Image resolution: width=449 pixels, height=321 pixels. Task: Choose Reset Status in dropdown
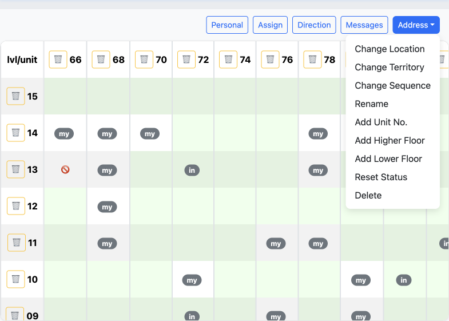click(x=381, y=177)
